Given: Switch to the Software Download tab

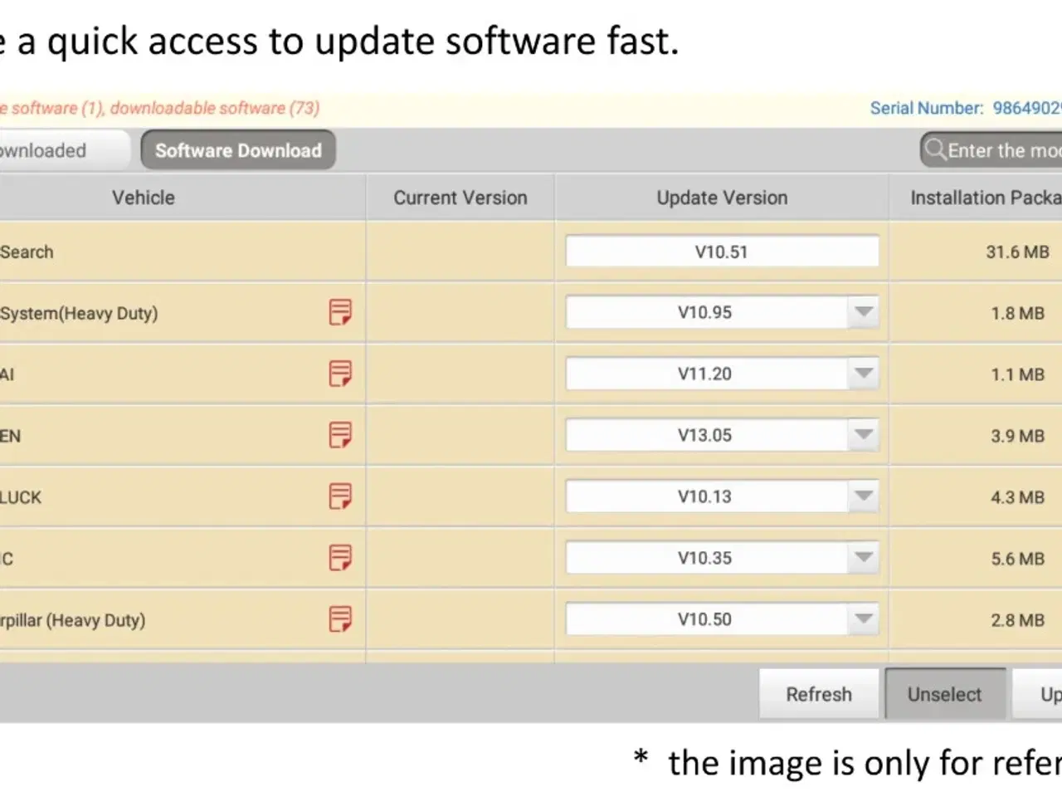Looking at the screenshot, I should tap(238, 150).
